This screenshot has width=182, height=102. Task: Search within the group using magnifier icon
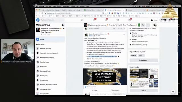(x=143, y=25)
